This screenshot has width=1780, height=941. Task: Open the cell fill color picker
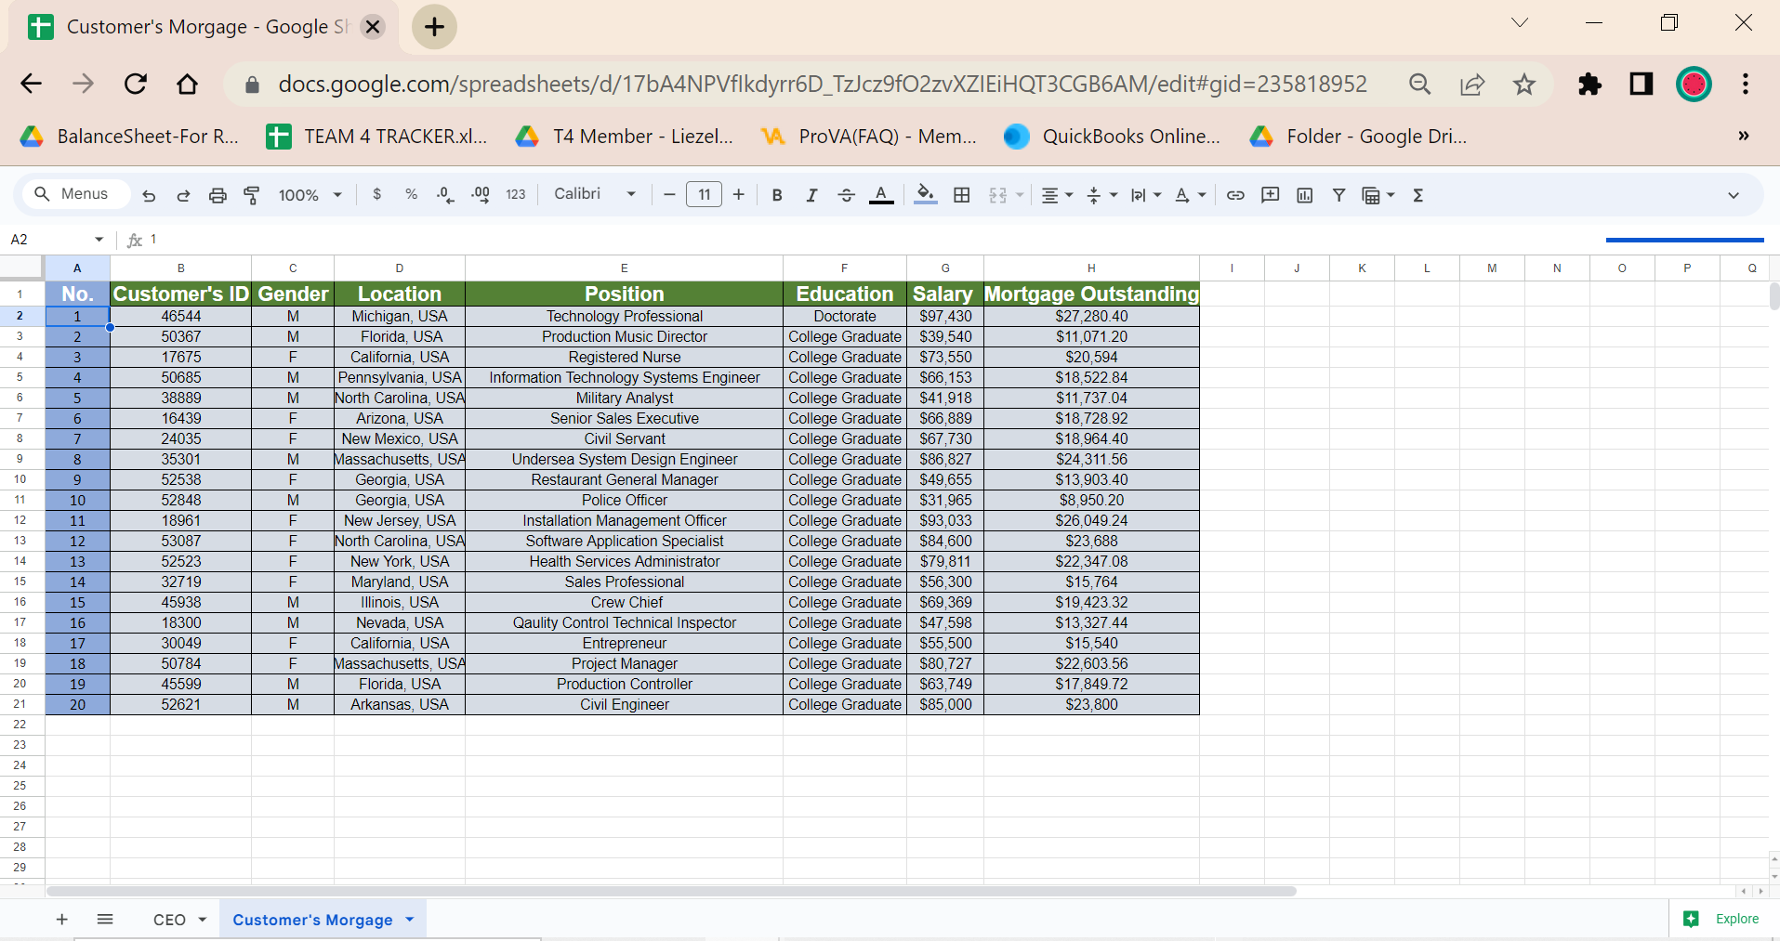pos(926,194)
